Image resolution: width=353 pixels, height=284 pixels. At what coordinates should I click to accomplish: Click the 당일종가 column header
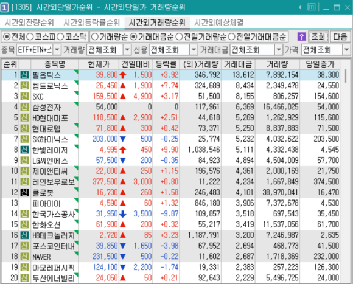[320, 64]
